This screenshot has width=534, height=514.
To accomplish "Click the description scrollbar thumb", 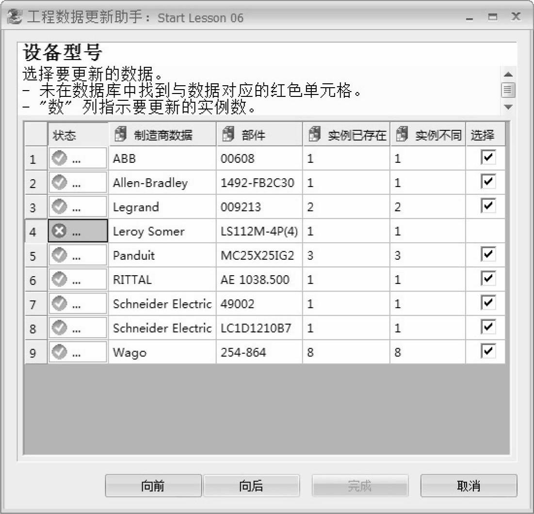I will [508, 90].
